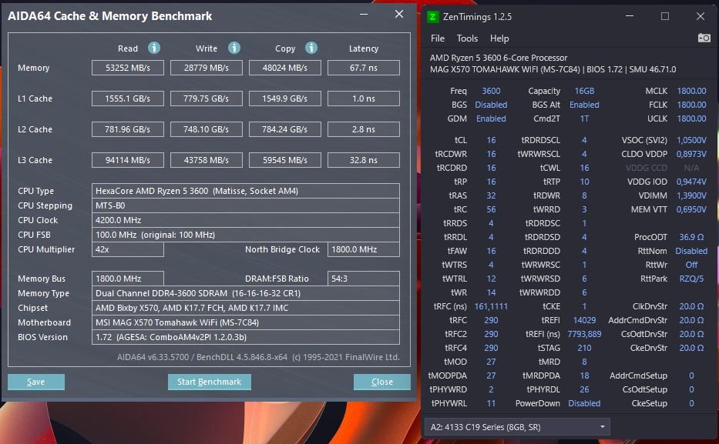
Task: Click the Freq value 3600 in ZenTimings
Action: 491,91
